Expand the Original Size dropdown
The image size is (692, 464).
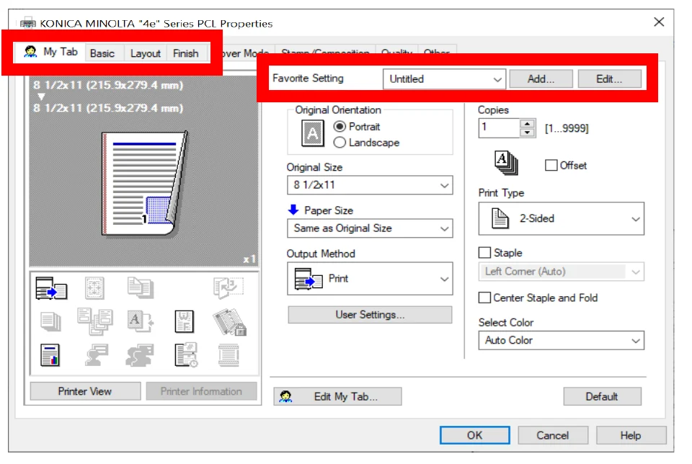click(x=370, y=185)
